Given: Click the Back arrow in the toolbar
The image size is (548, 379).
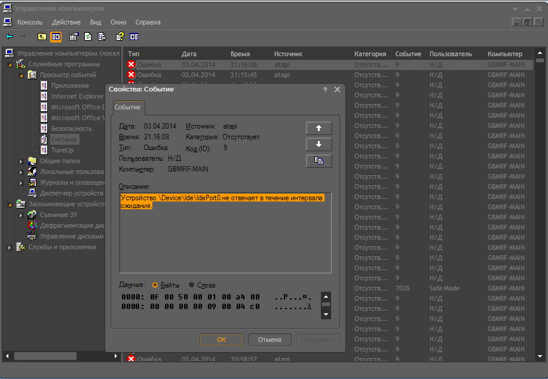Looking at the screenshot, I should pos(10,36).
